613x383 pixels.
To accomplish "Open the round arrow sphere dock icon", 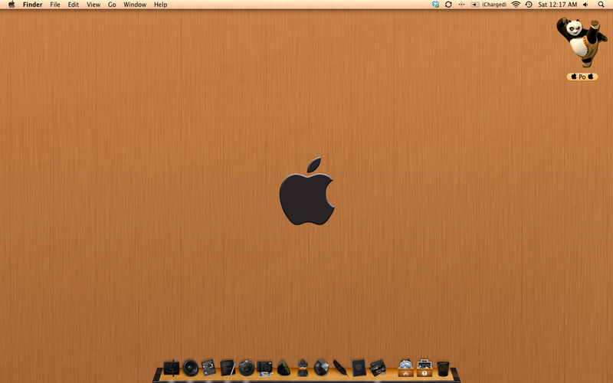I will 321,368.
